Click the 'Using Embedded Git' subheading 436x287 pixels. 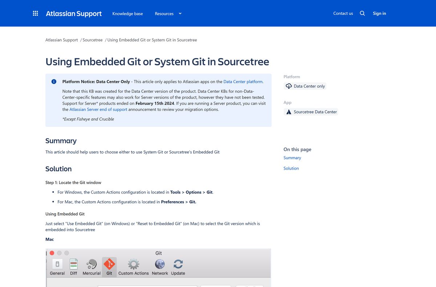[x=65, y=214]
